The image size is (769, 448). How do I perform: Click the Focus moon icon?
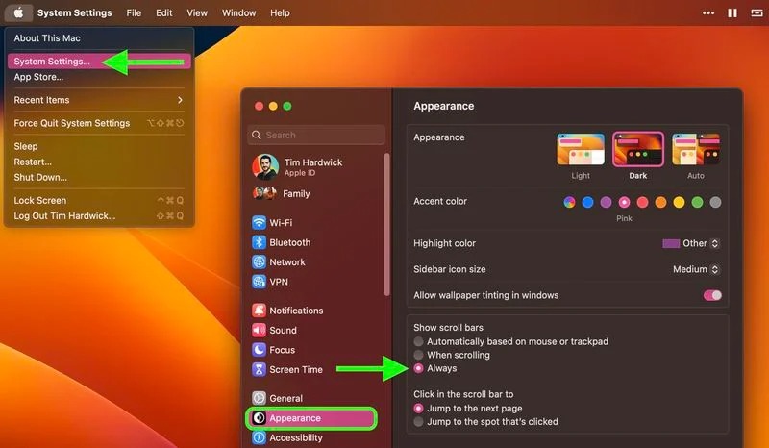(259, 349)
